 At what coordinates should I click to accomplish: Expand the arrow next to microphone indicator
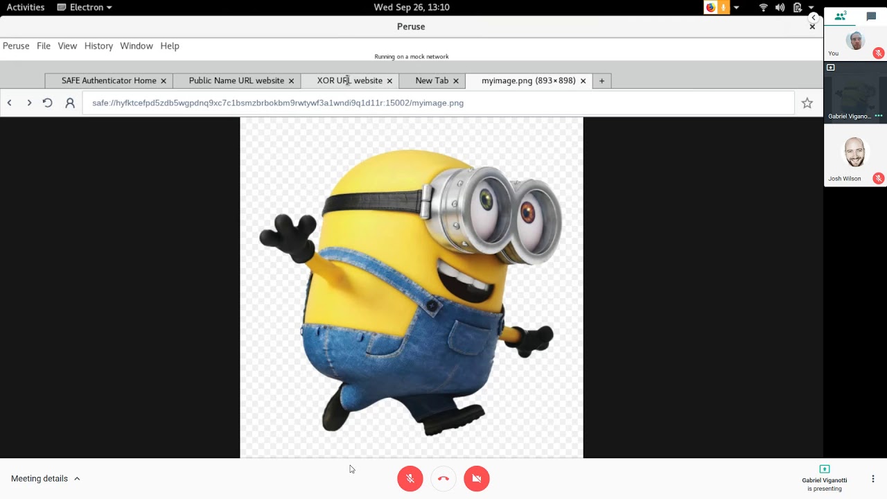736,8
